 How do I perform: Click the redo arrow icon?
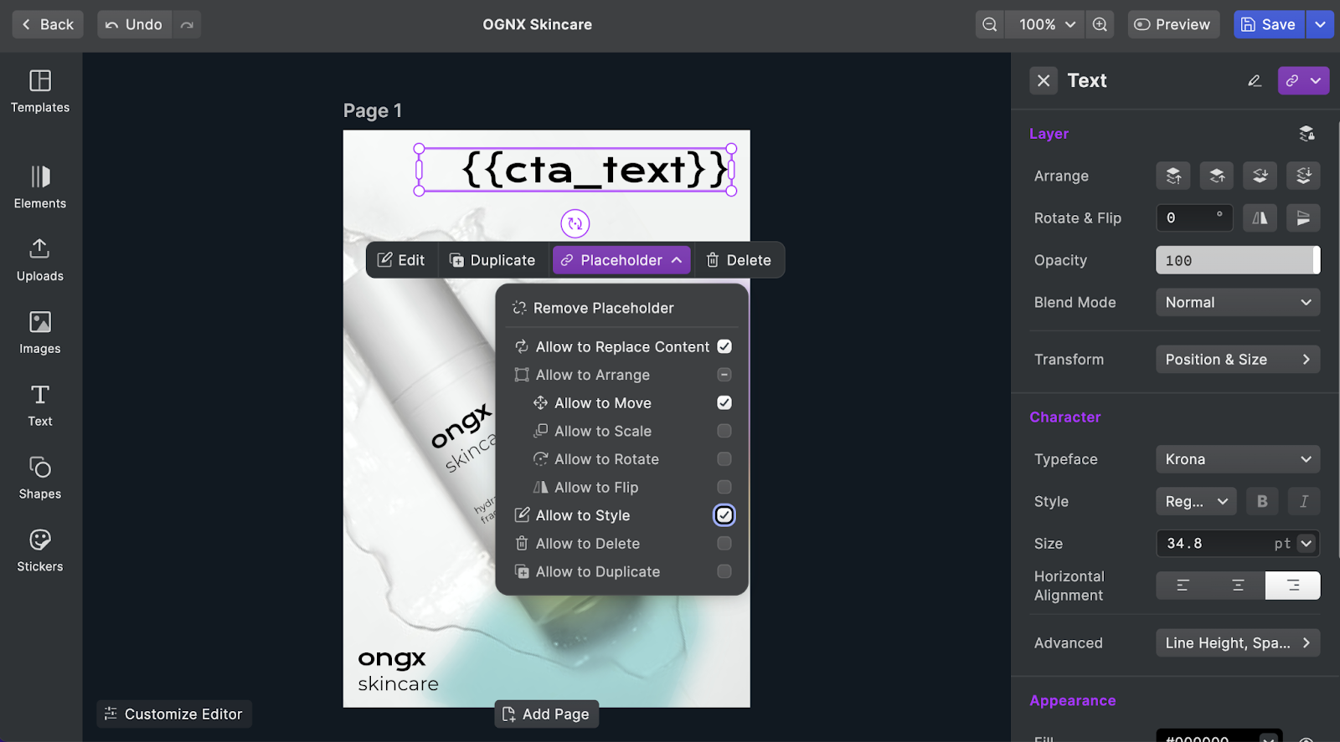tap(187, 24)
